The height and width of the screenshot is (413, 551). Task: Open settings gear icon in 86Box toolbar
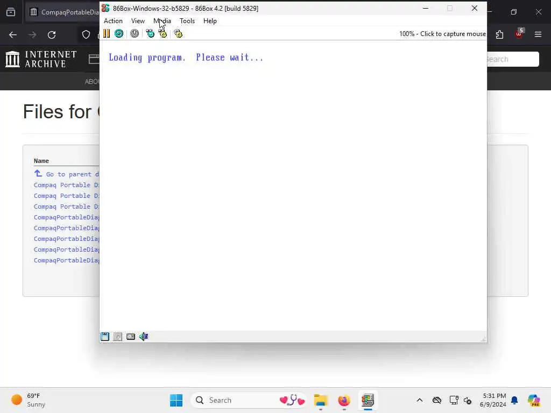(178, 33)
